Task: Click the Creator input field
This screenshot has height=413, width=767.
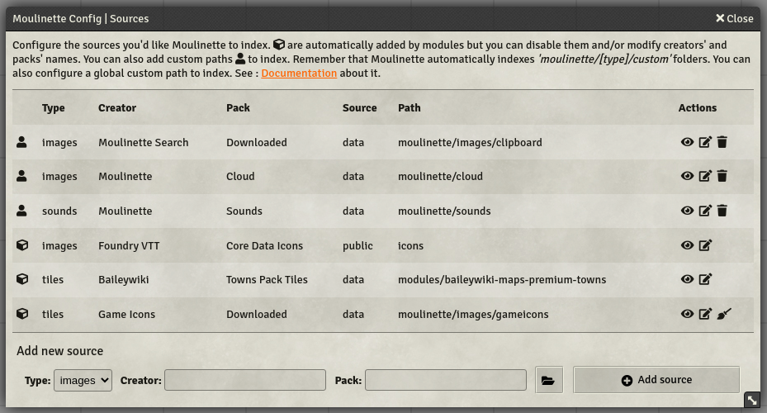Action: 245,380
